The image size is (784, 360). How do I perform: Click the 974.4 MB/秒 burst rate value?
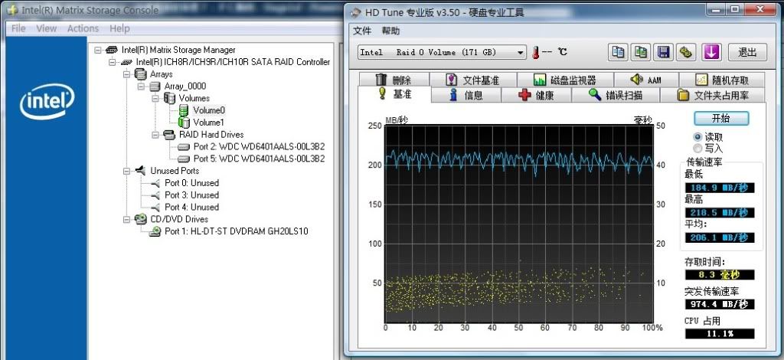[x=720, y=304]
